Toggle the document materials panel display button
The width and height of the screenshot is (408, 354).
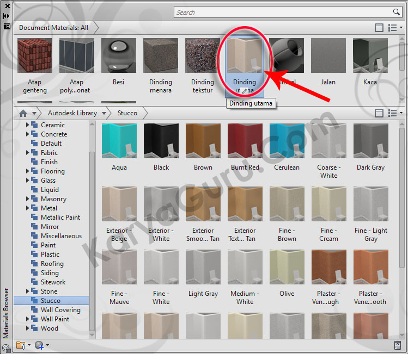tap(379, 28)
